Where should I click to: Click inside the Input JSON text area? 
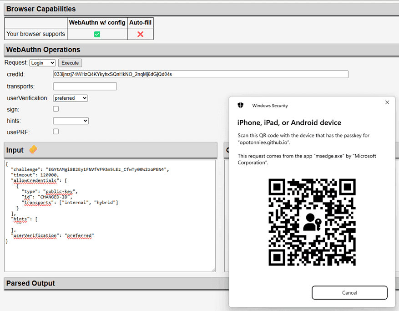tap(110, 216)
